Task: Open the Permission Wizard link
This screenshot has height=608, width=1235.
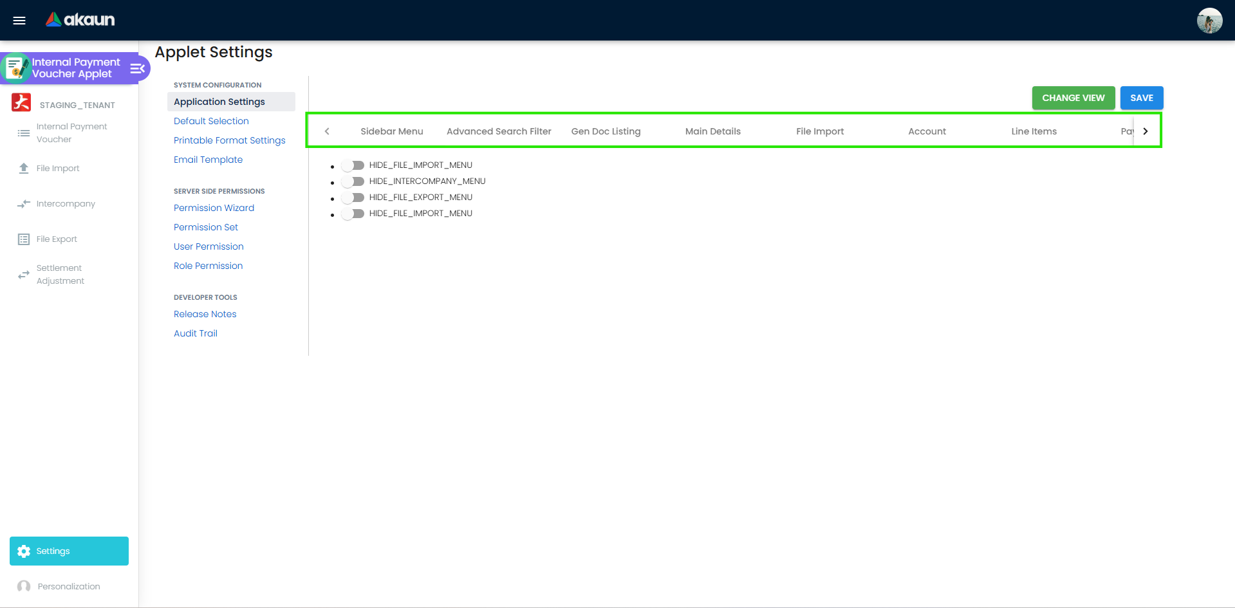Action: (214, 208)
